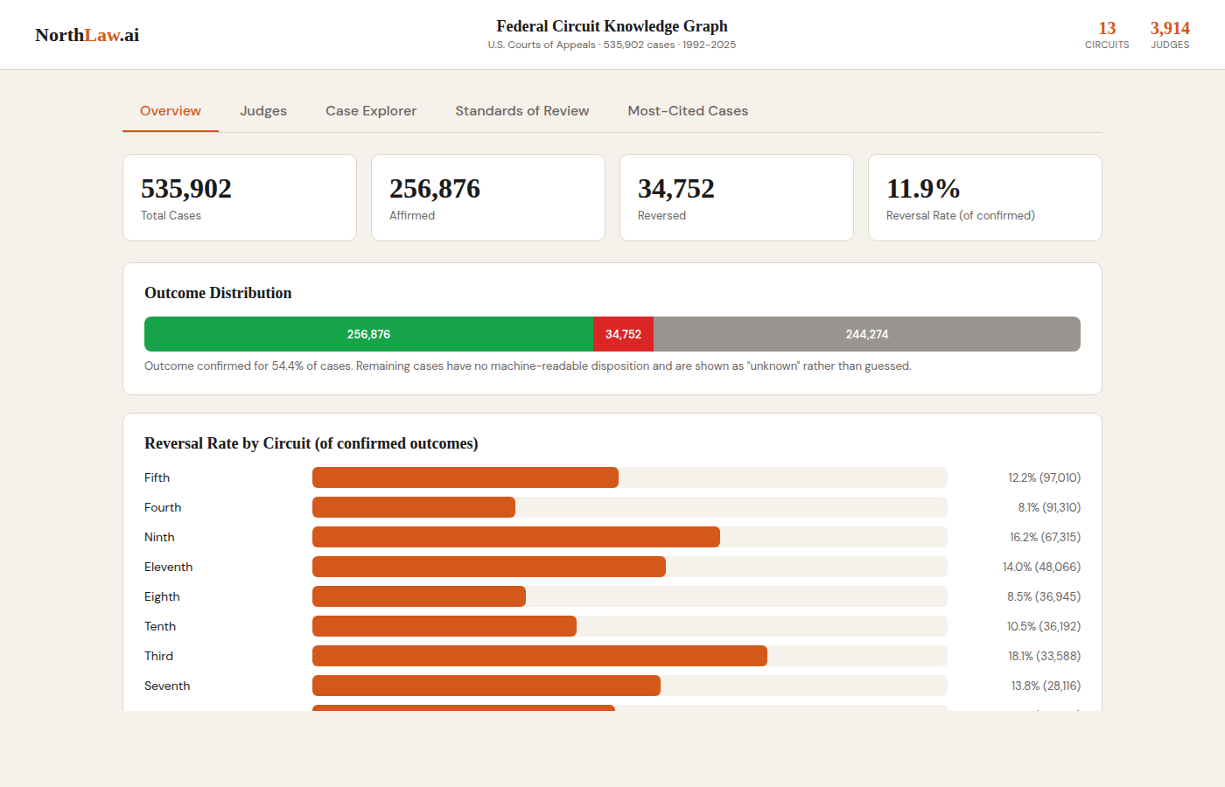Click the Outcome Distribution heading

click(x=218, y=293)
